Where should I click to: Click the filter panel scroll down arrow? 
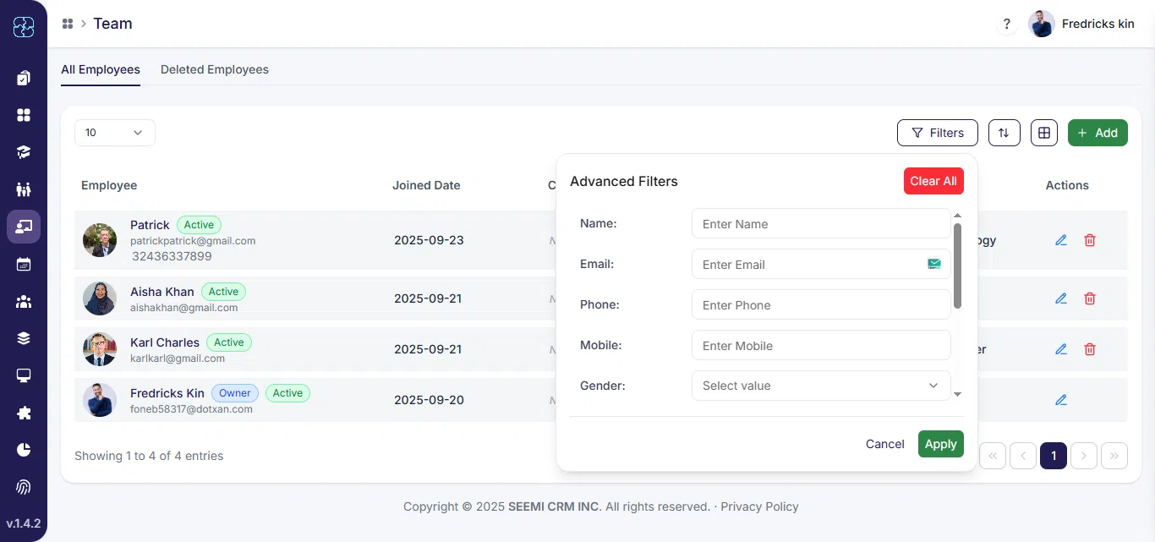[x=957, y=394]
